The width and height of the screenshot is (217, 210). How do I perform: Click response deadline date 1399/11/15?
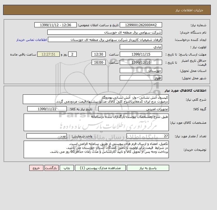point(141,54)
